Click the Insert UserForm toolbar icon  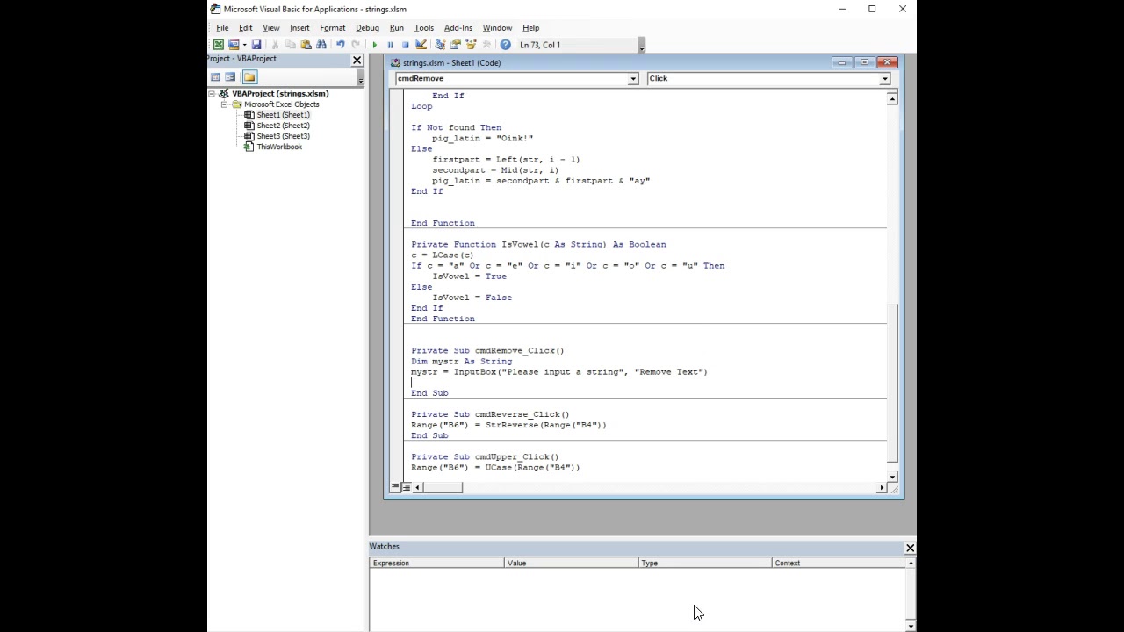234,45
